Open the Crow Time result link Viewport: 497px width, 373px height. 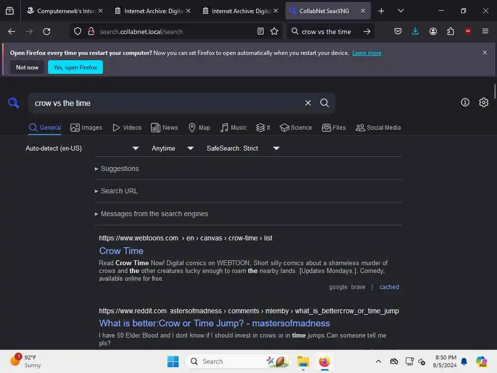(121, 251)
